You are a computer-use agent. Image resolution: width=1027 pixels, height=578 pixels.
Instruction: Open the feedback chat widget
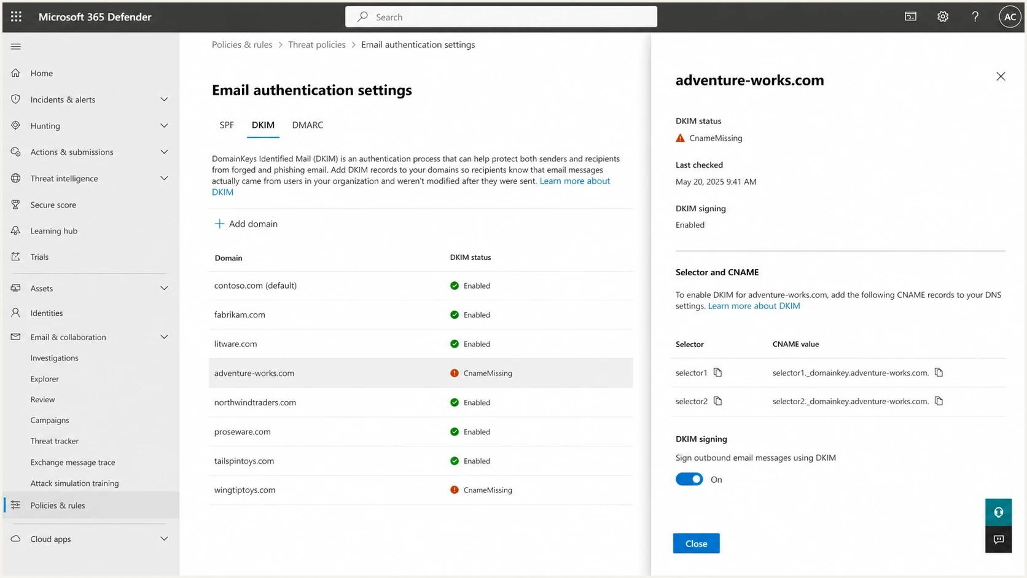tap(998, 539)
